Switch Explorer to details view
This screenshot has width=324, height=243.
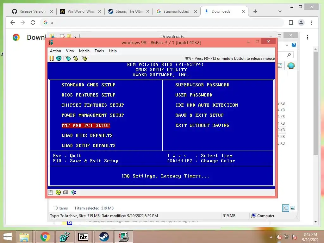coord(286,208)
